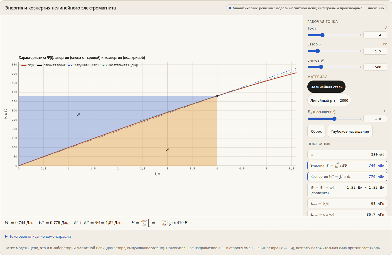Click the chart title Характеристика Ψ(i)
The image size is (392, 255).
click(x=82, y=58)
